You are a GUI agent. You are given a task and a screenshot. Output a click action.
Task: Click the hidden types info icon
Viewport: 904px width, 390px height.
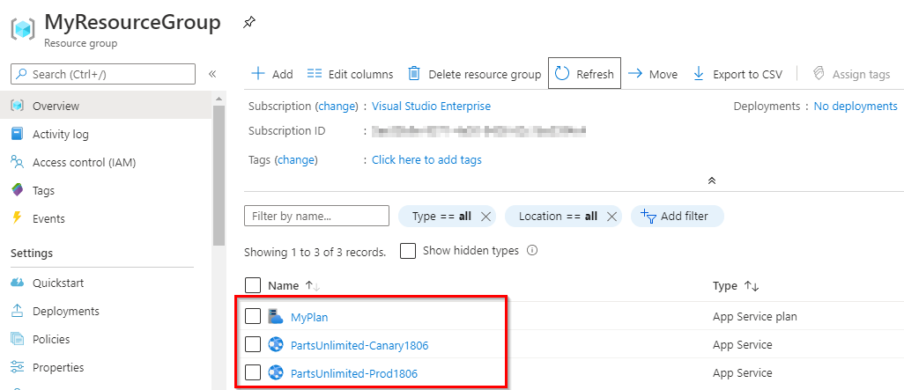[x=532, y=251]
